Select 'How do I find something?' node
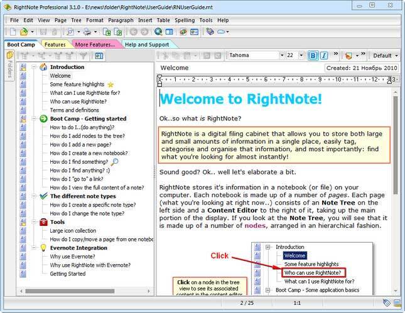Screen dimensions: 405x313 pyautogui.click(x=79, y=162)
